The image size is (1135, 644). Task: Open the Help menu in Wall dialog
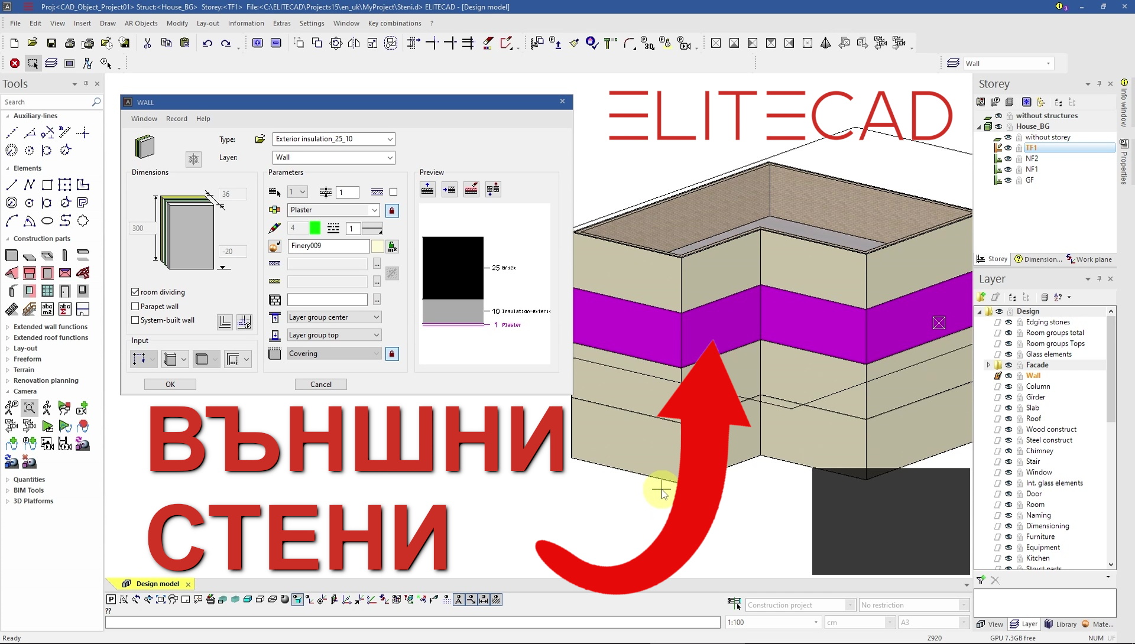click(203, 119)
